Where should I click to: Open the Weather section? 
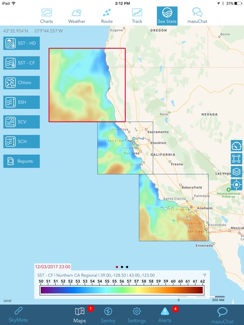tap(77, 16)
